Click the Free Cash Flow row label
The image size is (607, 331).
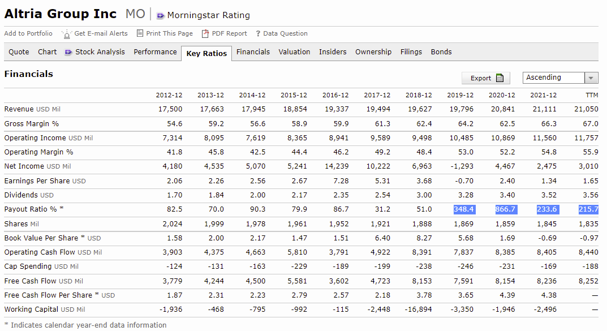coord(31,281)
